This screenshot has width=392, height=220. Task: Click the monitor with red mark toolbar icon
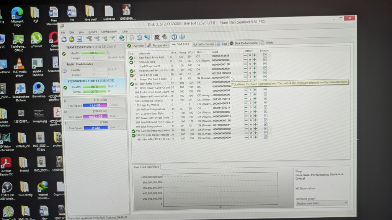[157, 37]
